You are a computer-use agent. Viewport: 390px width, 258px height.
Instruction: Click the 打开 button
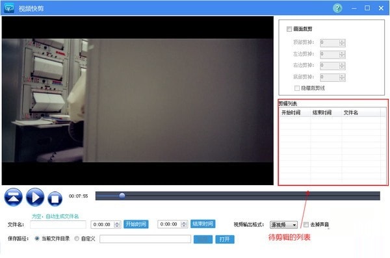click(225, 239)
